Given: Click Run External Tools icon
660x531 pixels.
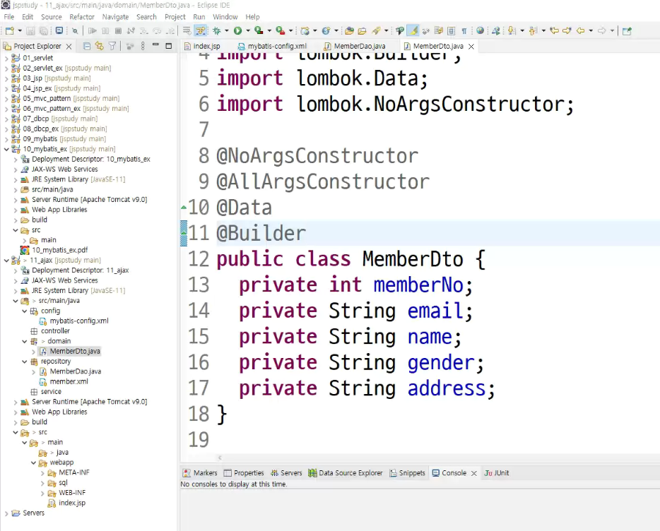Looking at the screenshot, I should click(281, 30).
